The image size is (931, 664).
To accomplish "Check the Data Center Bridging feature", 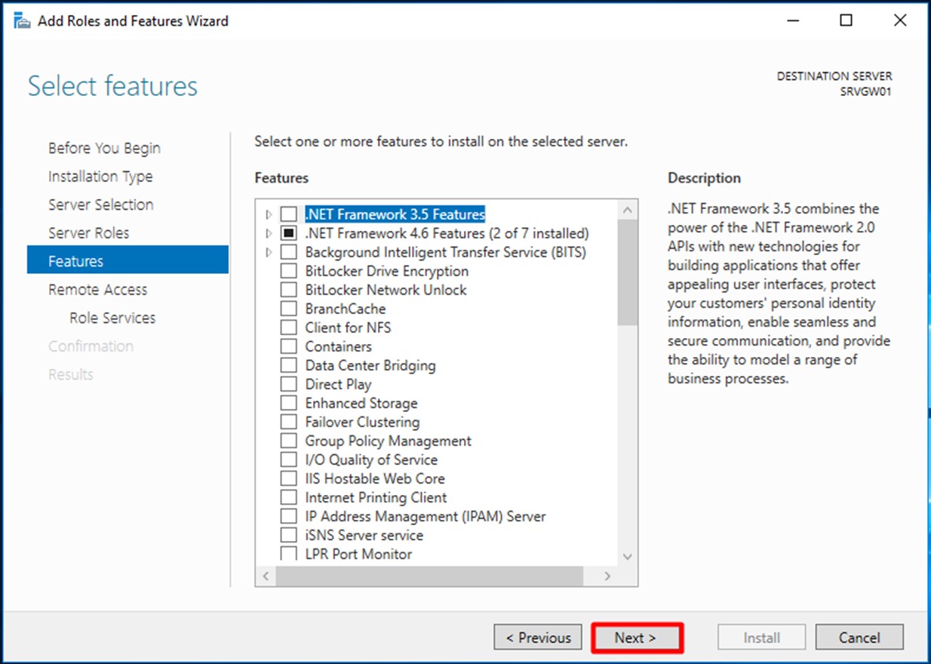I will (288, 364).
